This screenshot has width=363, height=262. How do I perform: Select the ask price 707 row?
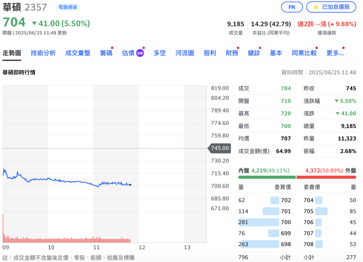click(330, 233)
